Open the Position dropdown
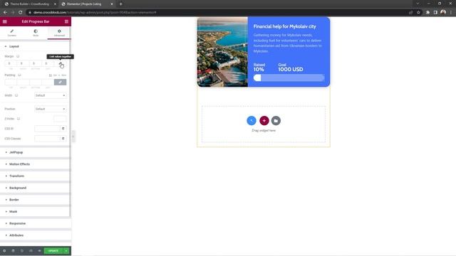Viewport: 456px width, 256px height. [51, 109]
